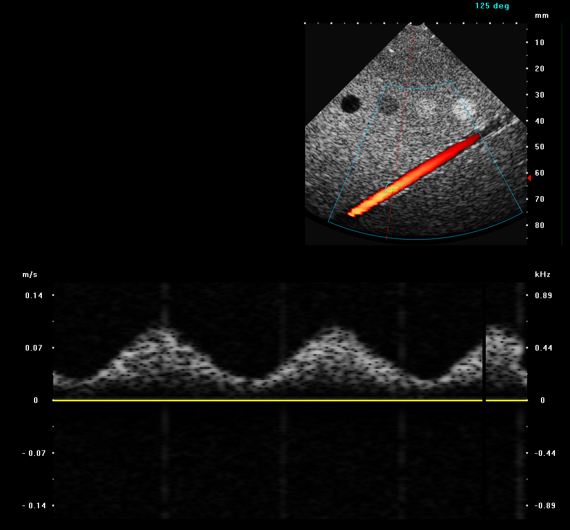
Task: Click the 10 mm depth scale label
Action: (x=539, y=42)
